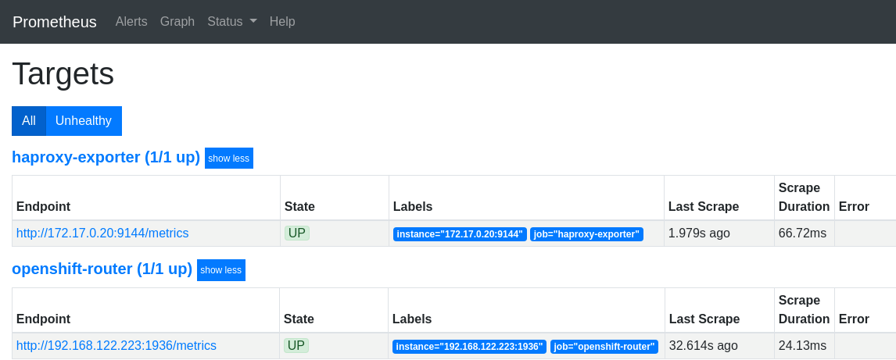Click Labels column header in haproxy-exporter table

(x=413, y=206)
